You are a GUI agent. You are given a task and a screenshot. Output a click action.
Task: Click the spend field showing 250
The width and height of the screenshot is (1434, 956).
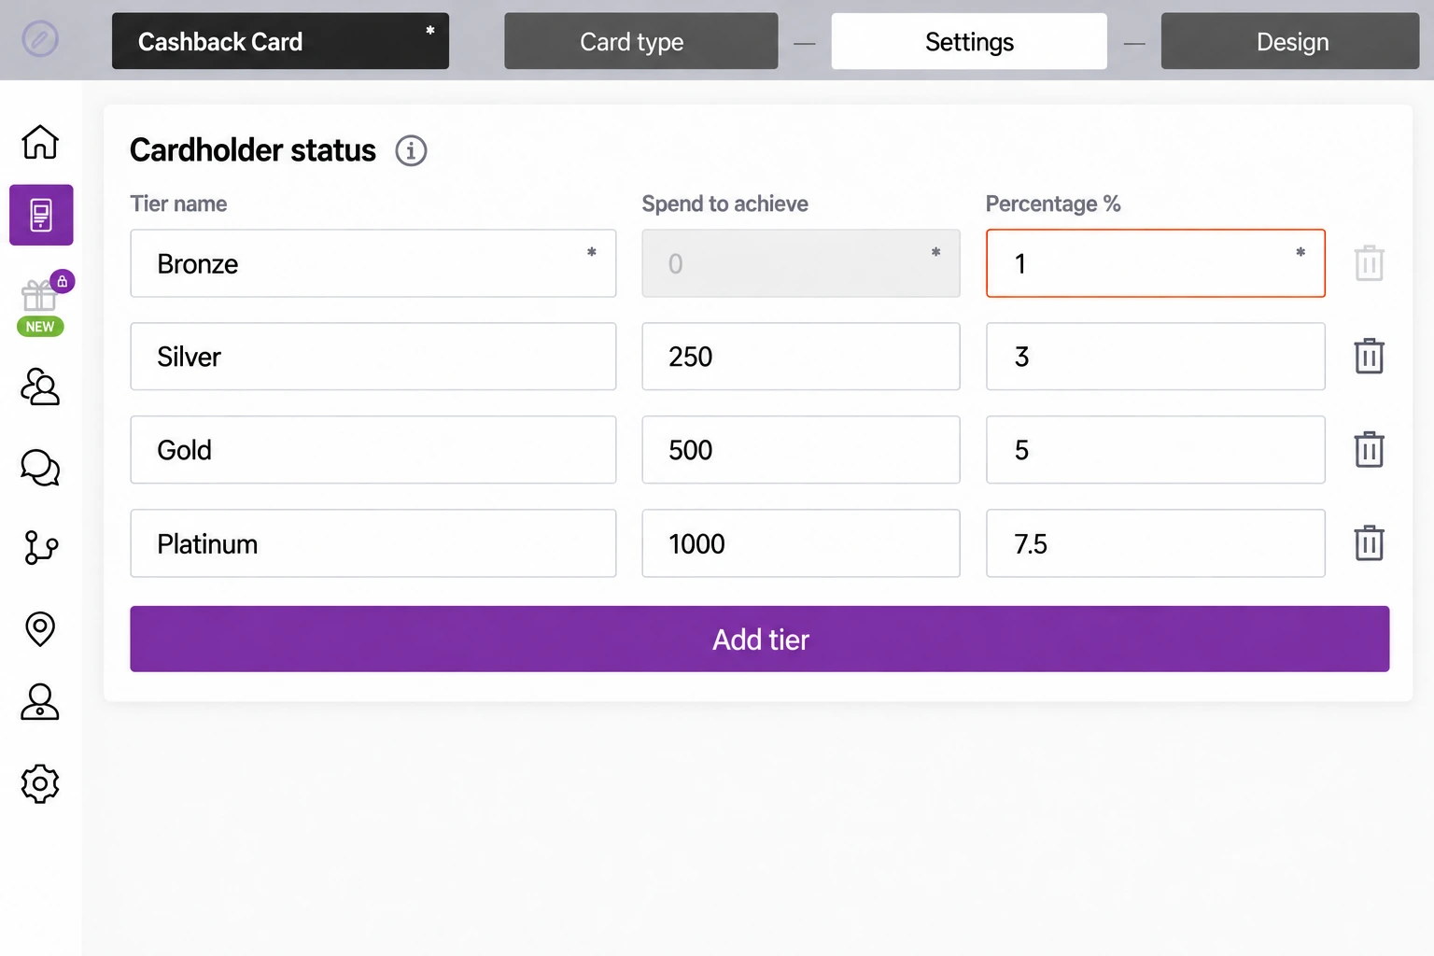coord(801,357)
